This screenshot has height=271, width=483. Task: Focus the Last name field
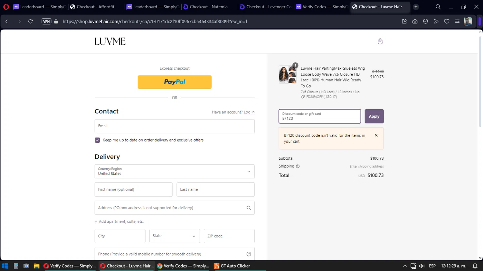click(x=216, y=190)
